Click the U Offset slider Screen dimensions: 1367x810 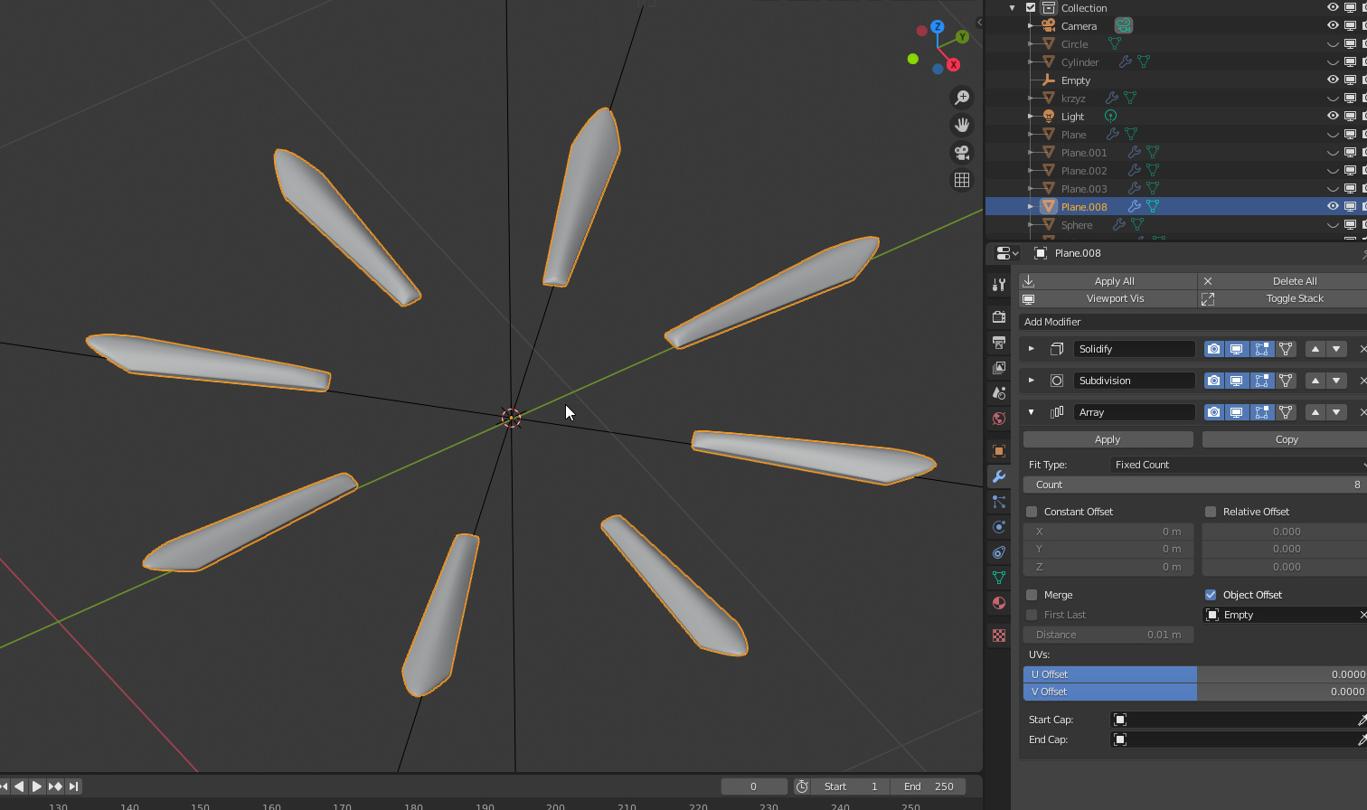[1194, 674]
